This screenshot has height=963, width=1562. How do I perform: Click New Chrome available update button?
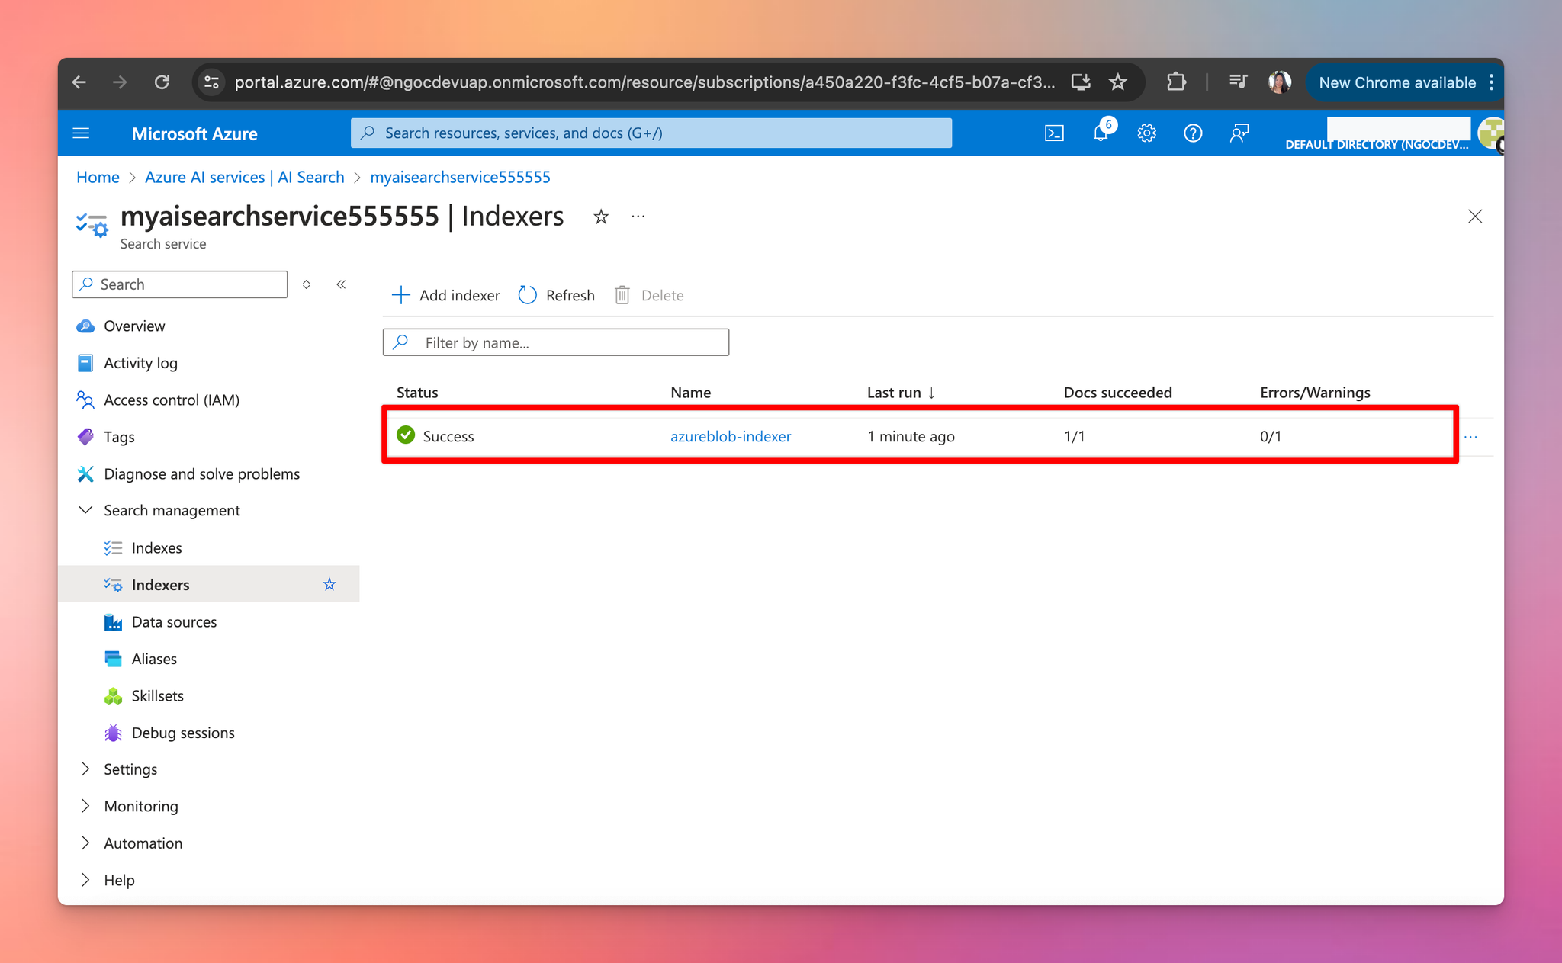coord(1397,82)
